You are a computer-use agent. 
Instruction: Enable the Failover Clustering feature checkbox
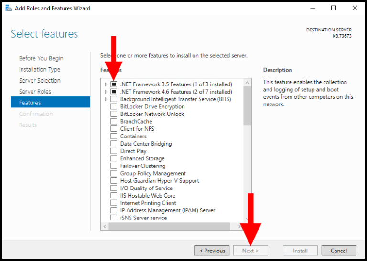click(x=114, y=166)
